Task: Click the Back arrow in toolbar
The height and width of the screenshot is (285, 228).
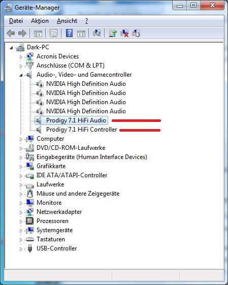Action: click(x=11, y=33)
